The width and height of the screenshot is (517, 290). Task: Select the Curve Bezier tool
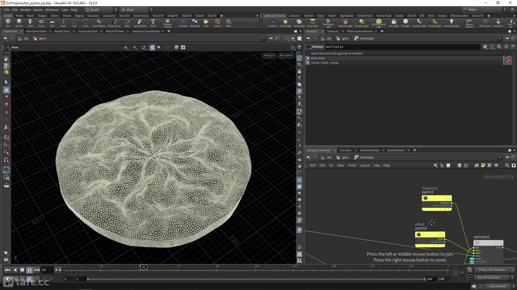point(99,23)
